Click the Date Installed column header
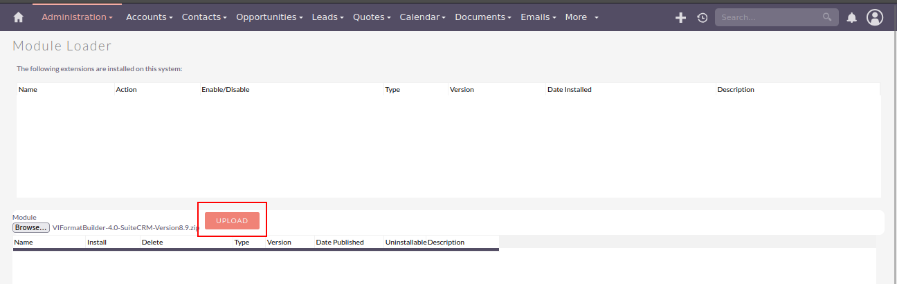This screenshot has height=284, width=897. tap(569, 90)
